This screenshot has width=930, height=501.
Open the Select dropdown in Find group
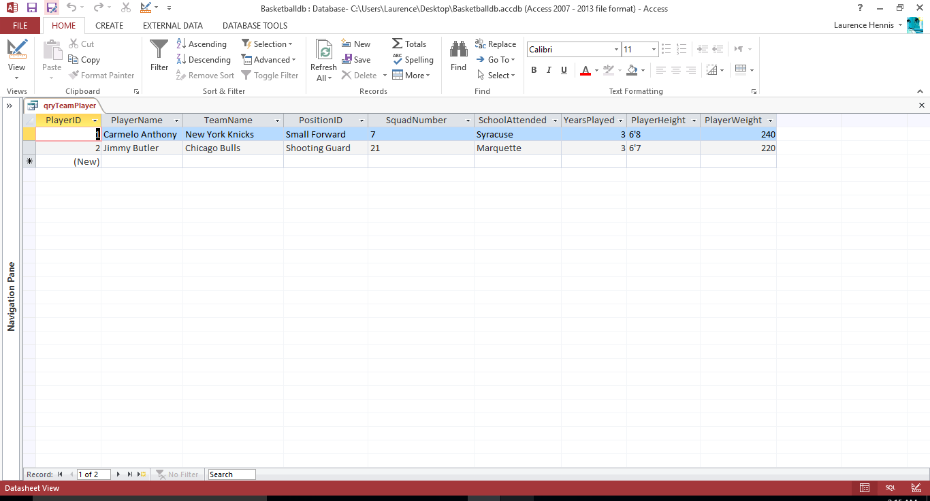pyautogui.click(x=496, y=76)
